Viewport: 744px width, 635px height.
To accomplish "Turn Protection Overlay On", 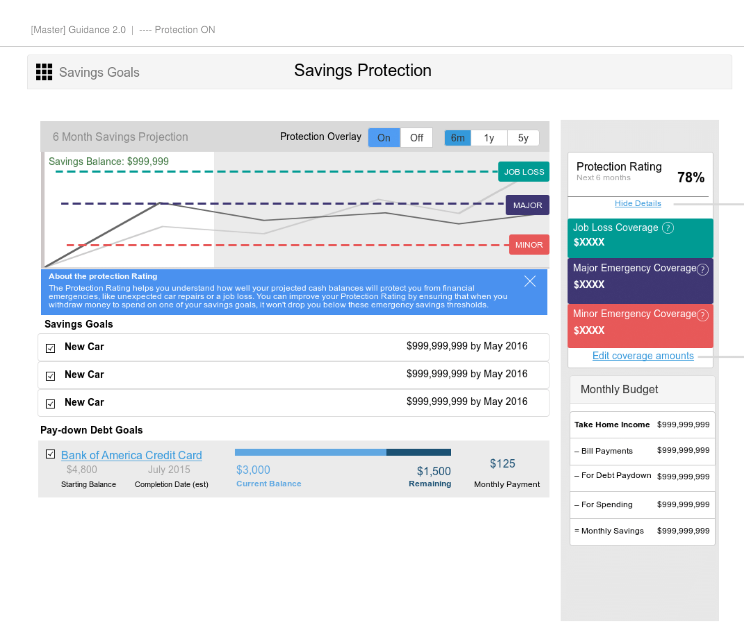I will 384,138.
